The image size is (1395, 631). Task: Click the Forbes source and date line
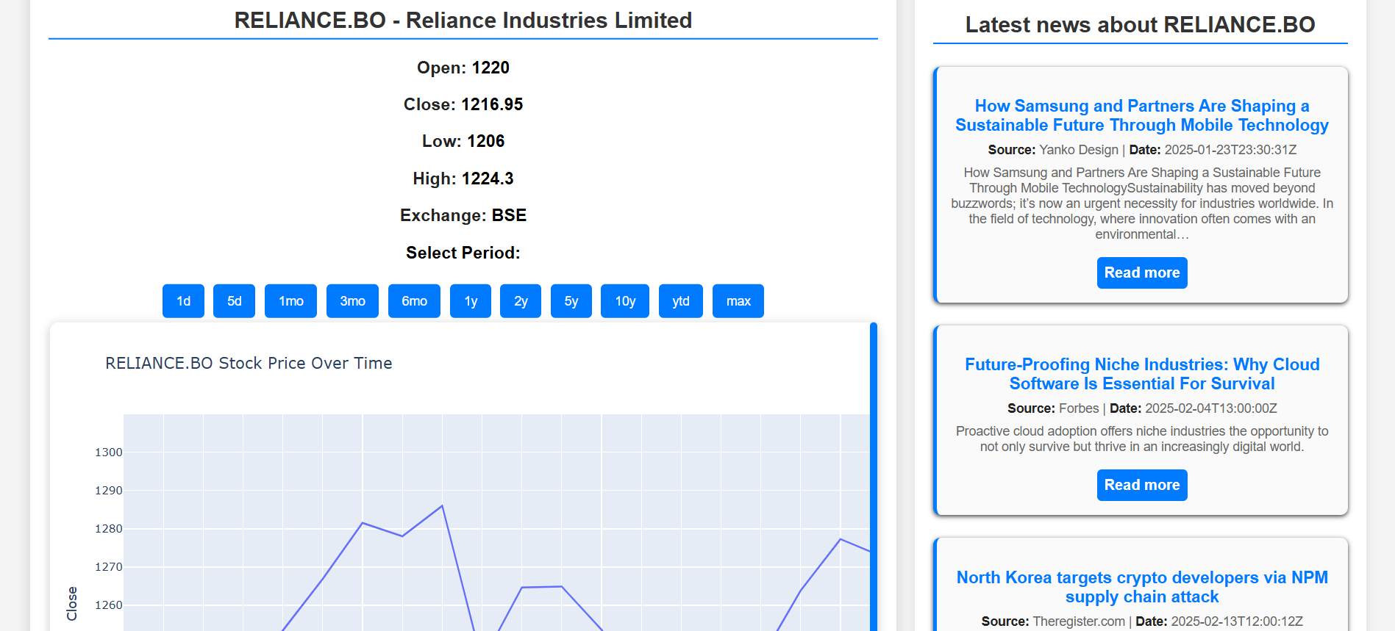[1142, 408]
